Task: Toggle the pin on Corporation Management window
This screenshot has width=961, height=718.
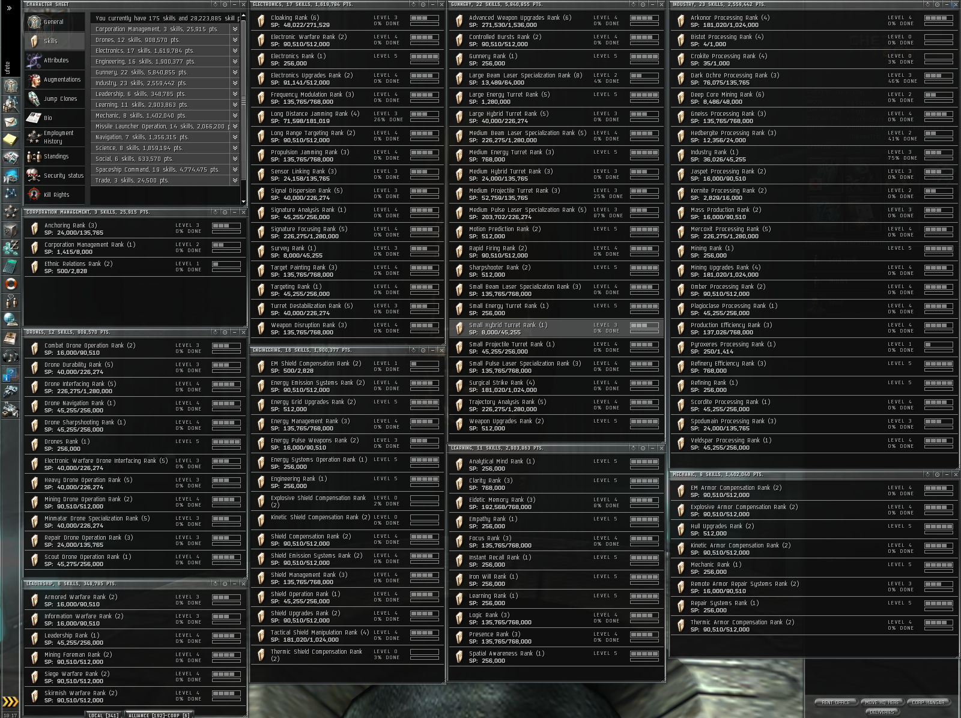Action: 216,212
